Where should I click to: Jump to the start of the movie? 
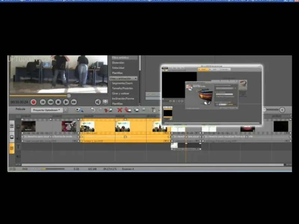(43, 102)
